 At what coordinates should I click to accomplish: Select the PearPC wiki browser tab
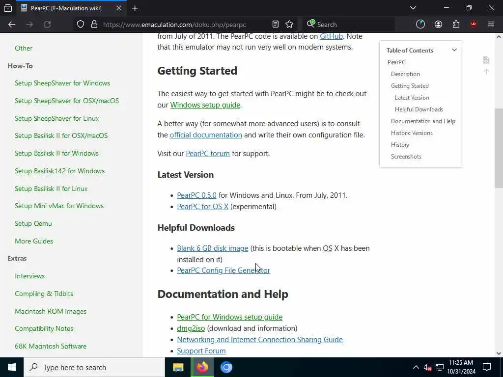pos(71,8)
